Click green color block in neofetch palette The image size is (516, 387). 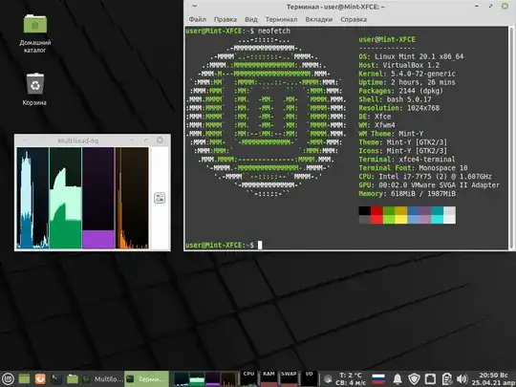tap(389, 215)
